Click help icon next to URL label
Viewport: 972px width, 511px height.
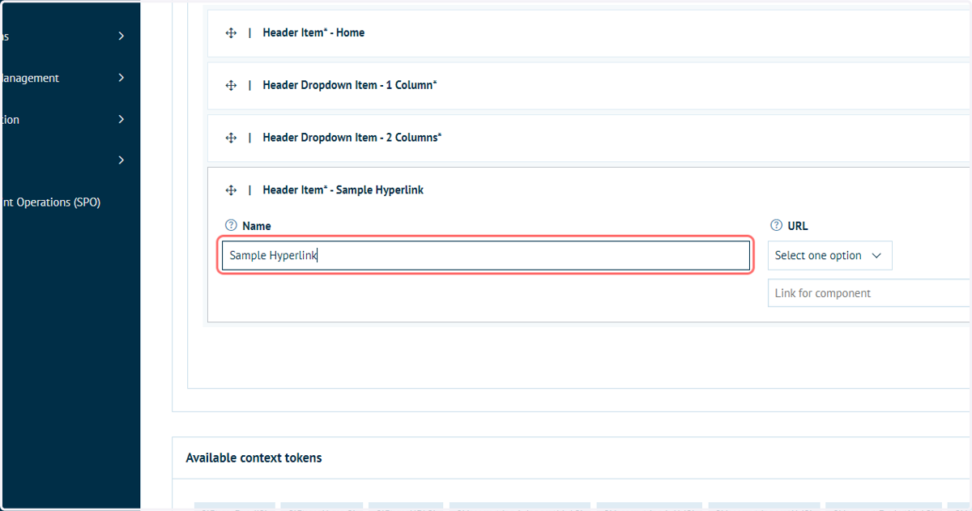coord(776,226)
